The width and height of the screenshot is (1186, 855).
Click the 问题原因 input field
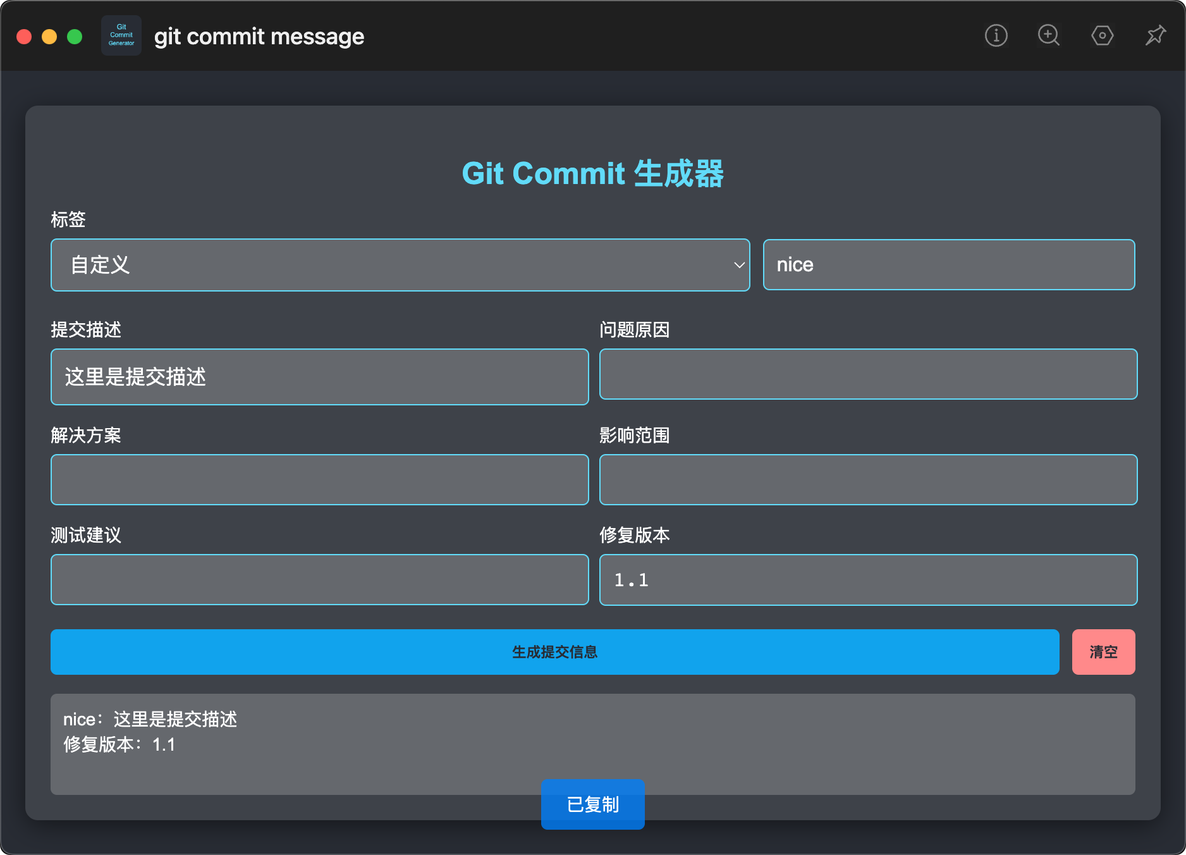coord(869,374)
